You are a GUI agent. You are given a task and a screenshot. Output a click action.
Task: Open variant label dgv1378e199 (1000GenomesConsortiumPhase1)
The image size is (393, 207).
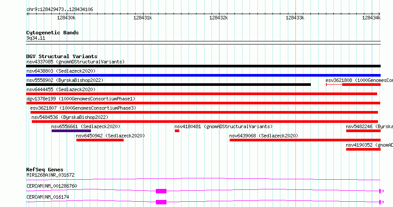[81, 99]
